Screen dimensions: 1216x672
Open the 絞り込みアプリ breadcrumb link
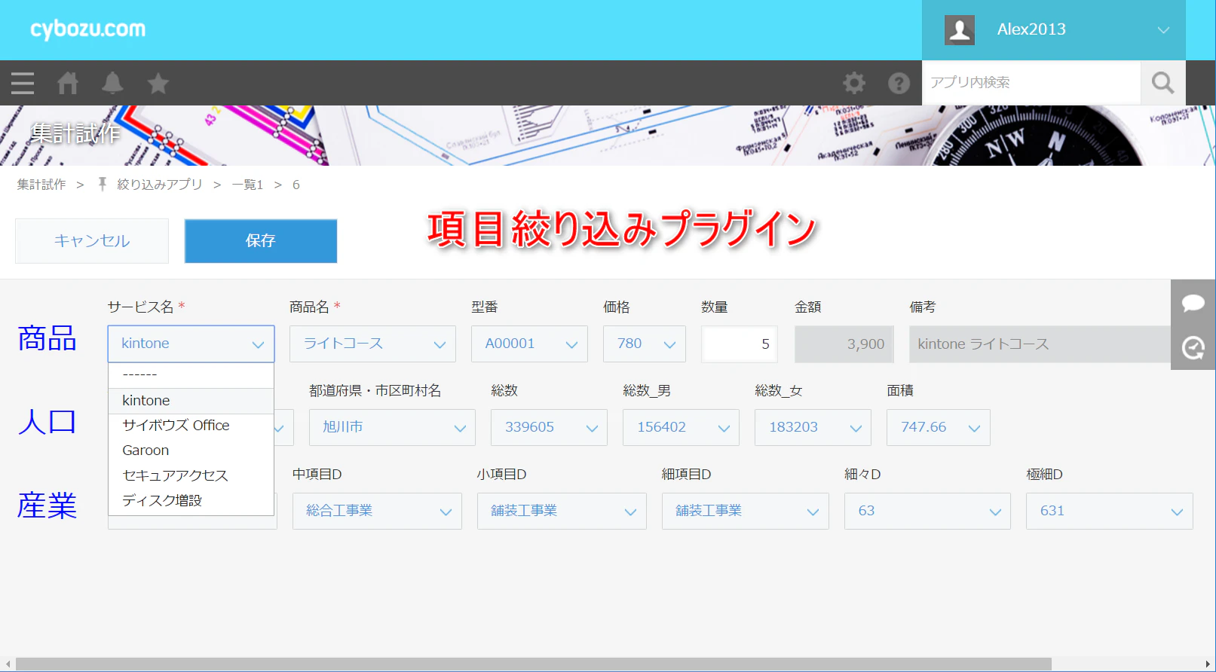[x=160, y=185]
